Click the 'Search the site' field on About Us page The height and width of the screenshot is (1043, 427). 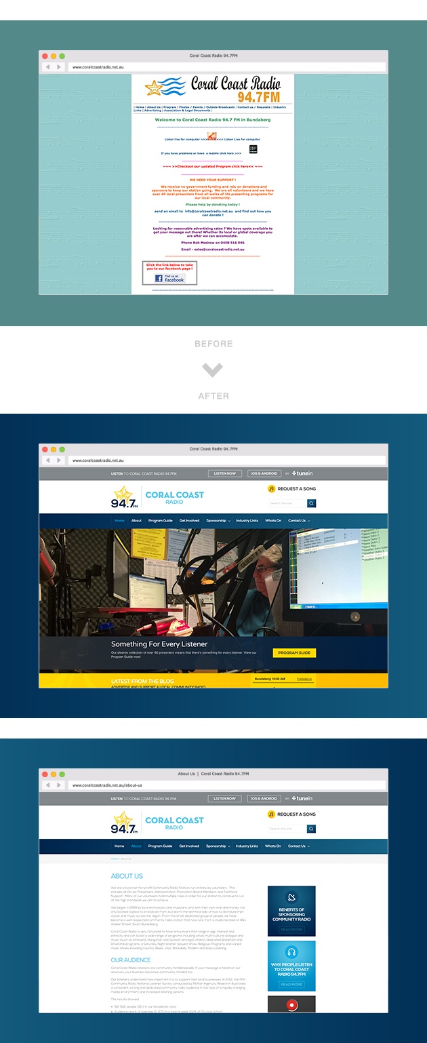287,829
